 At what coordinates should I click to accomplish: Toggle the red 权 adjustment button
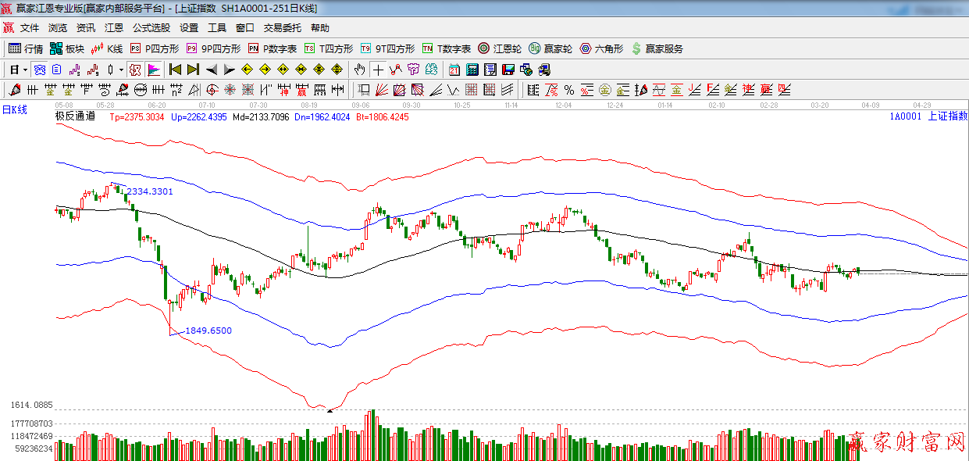tap(136, 70)
